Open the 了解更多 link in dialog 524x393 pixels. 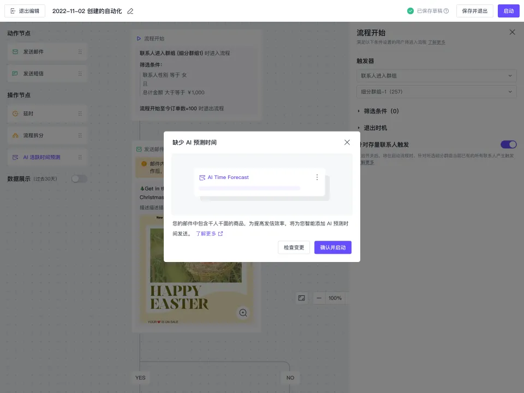tap(209, 234)
